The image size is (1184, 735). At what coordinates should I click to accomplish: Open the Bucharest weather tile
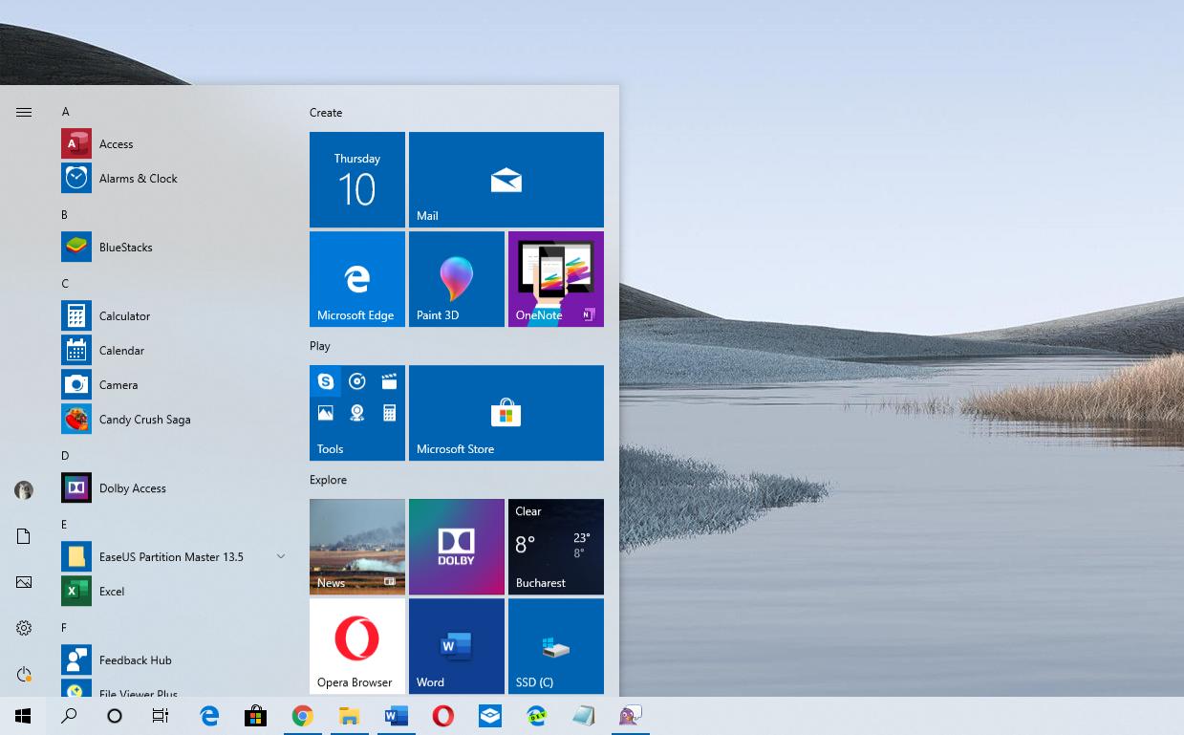tap(556, 547)
